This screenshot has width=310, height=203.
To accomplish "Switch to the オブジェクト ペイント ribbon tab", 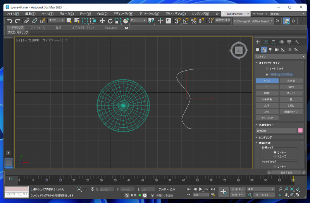I will coord(83,28).
